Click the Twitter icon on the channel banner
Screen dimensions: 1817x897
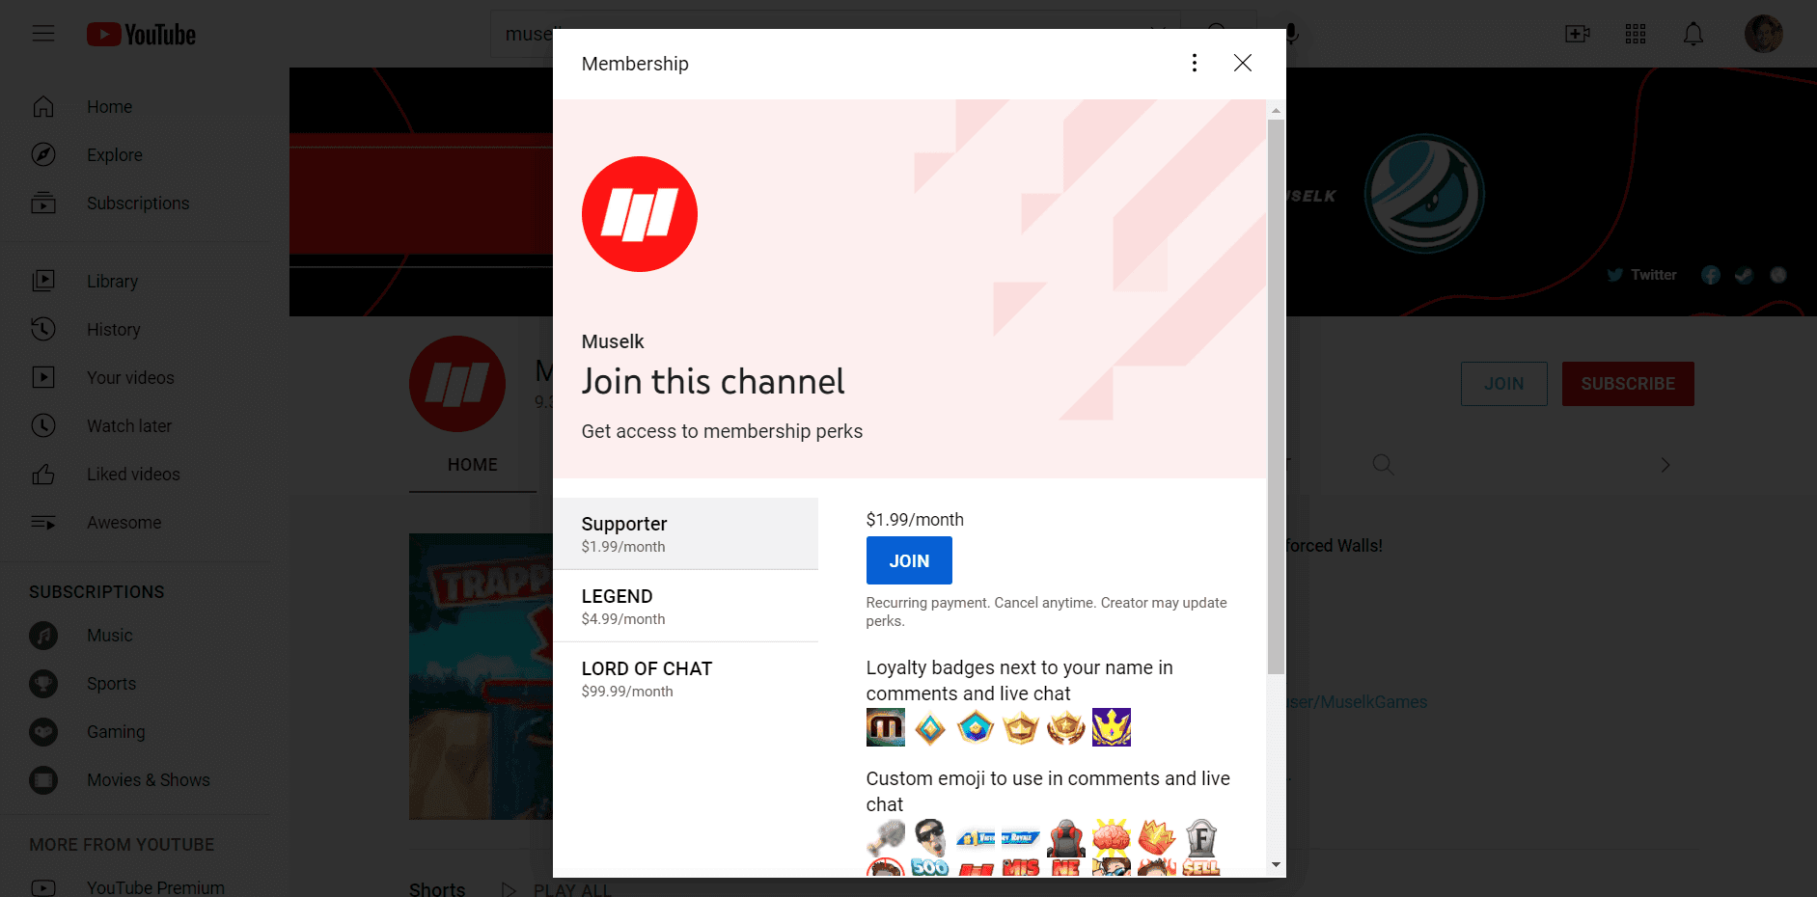(1615, 274)
